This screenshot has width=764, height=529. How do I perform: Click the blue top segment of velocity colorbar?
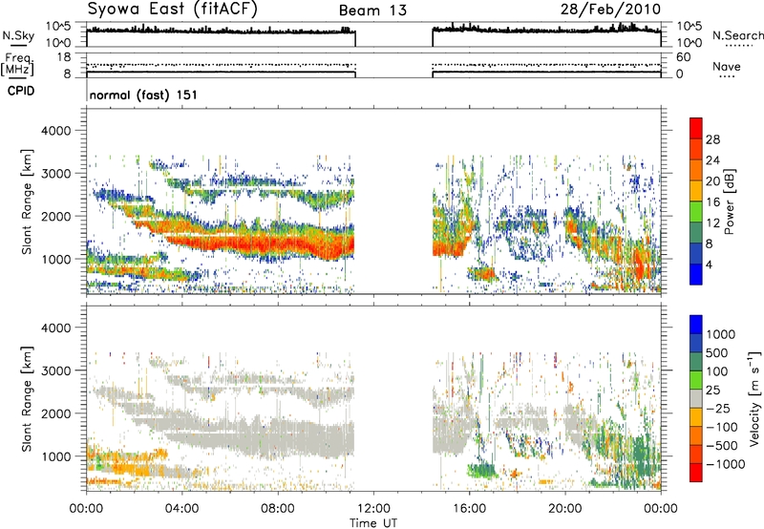696,325
